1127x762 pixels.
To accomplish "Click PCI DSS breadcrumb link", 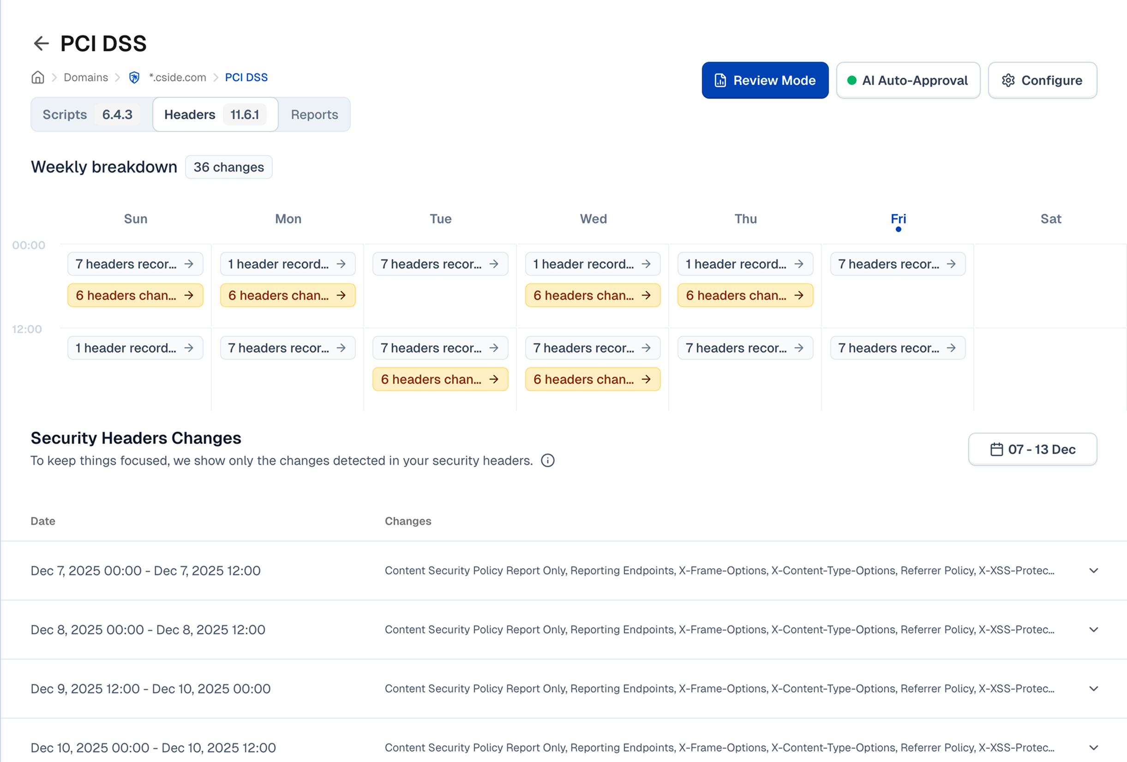I will pyautogui.click(x=246, y=77).
